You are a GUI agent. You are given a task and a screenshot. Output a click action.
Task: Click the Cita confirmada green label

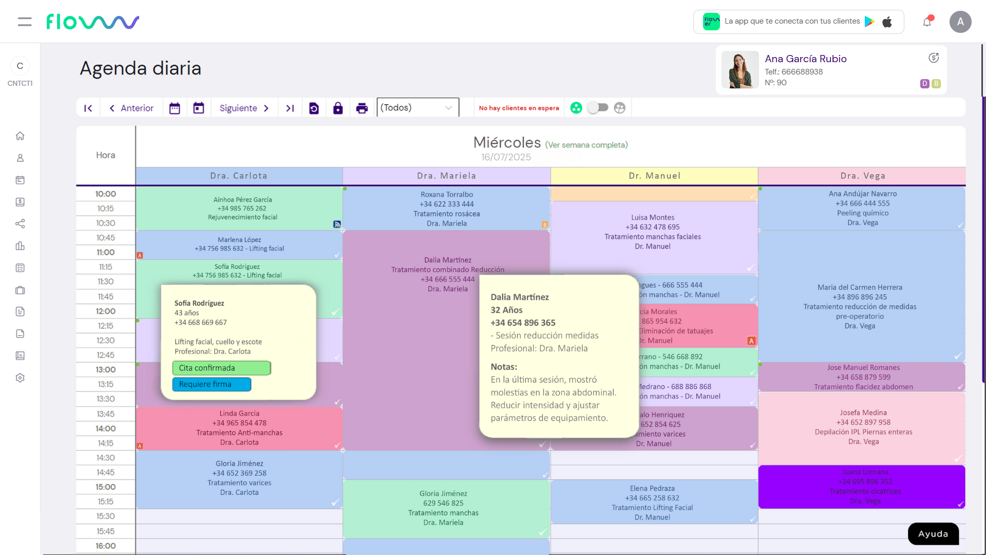pyautogui.click(x=221, y=368)
